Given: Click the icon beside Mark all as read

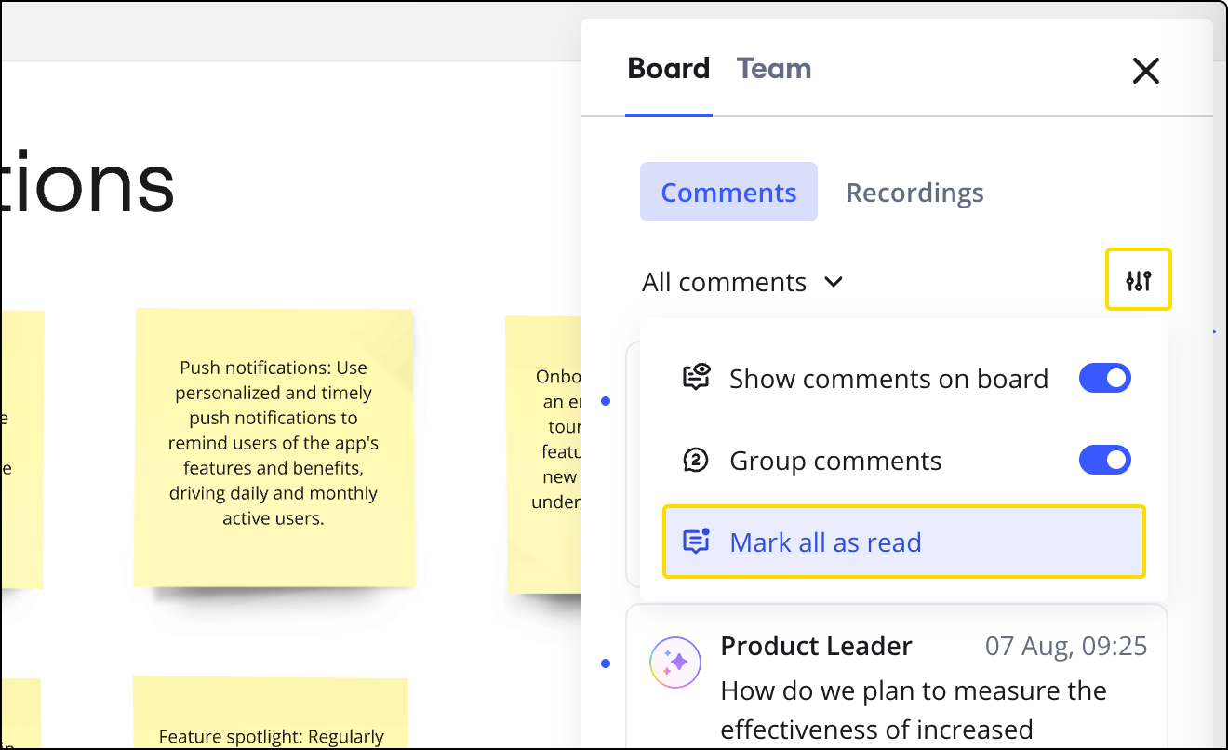Looking at the screenshot, I should point(696,542).
